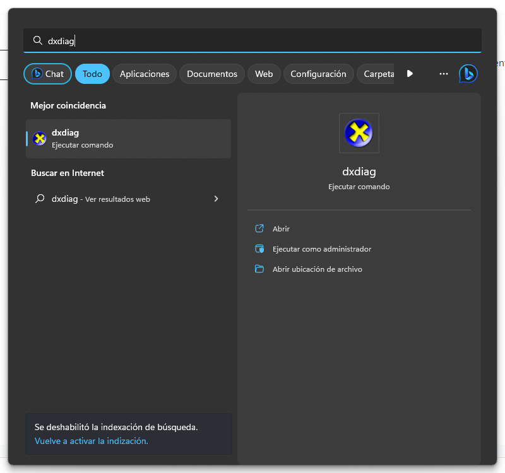Click 'Vuelve a activar la indización' link
Screen dimensions: 505x473
[x=92, y=441]
